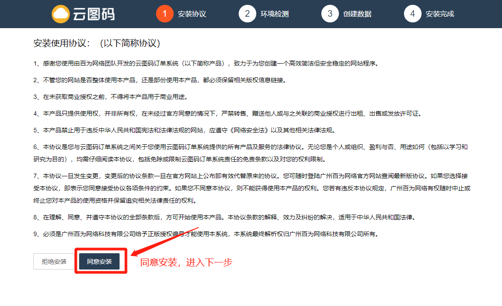The image size is (502, 306).
Task: Click clause 1 about 百为网络团队
Action: [x=207, y=63]
